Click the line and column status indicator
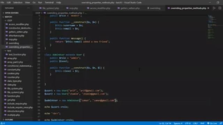The width and height of the screenshot is (223, 125). point(165,124)
